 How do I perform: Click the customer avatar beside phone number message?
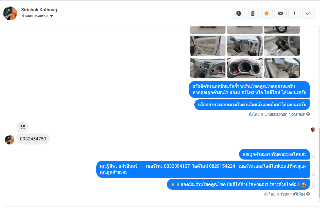tap(10, 140)
